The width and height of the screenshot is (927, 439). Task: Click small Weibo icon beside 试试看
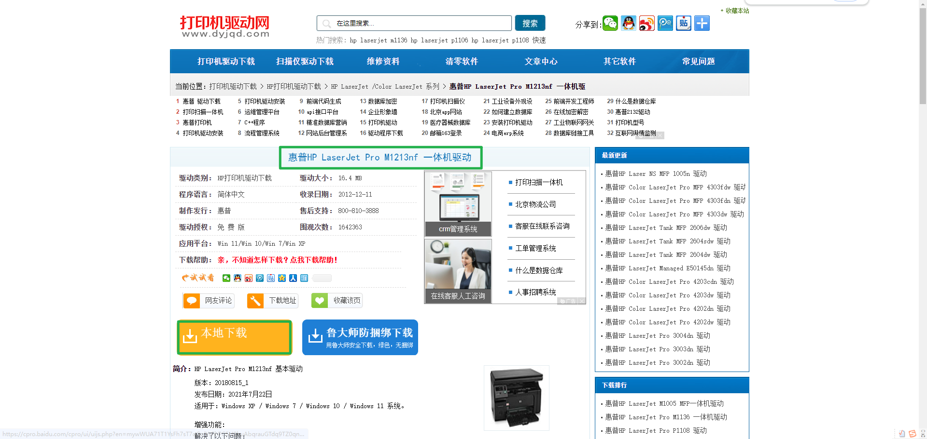coord(249,278)
